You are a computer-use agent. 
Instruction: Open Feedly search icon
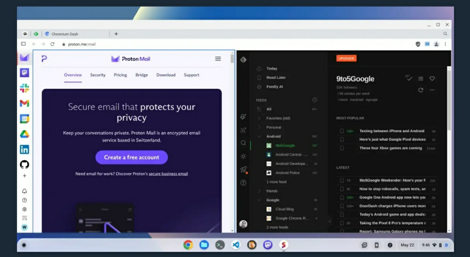(x=243, y=143)
